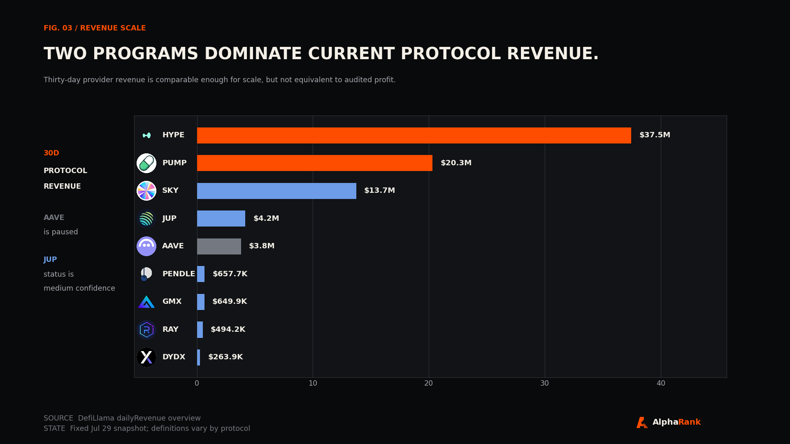Viewport: 790px width, 444px height.
Task: Click the orange HYPE revenue bar
Action: (414, 135)
